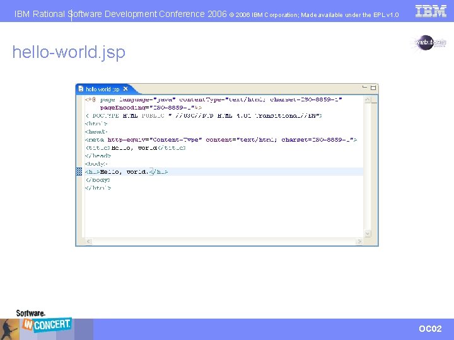This screenshot has width=454, height=340.
Task: Click the marker beside the h1 line
Action: pyautogui.click(x=79, y=171)
